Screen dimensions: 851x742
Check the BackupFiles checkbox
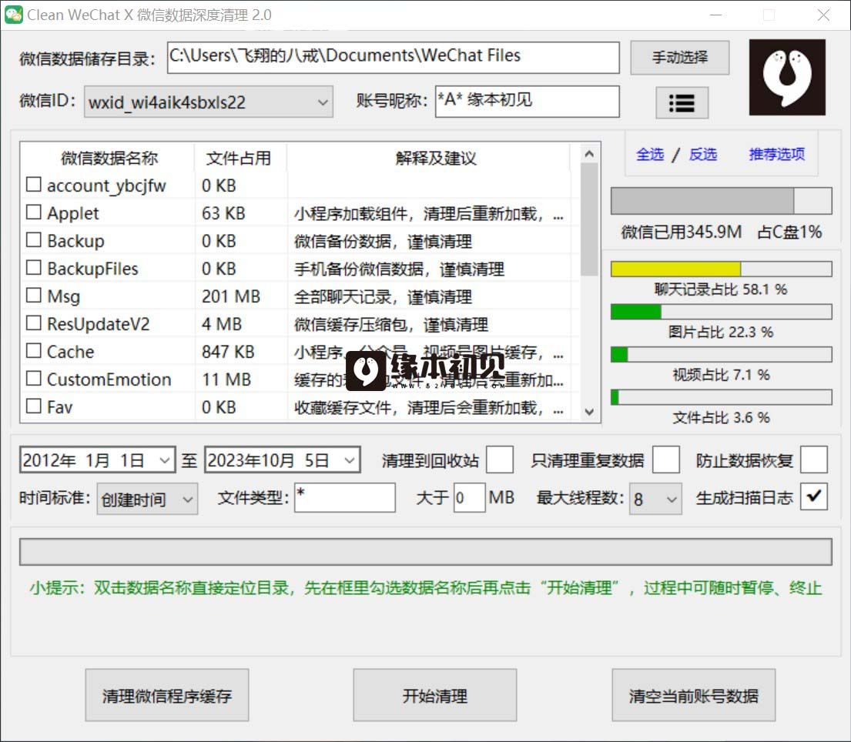[x=34, y=267]
